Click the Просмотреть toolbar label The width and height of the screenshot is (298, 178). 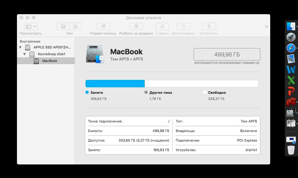30,33
